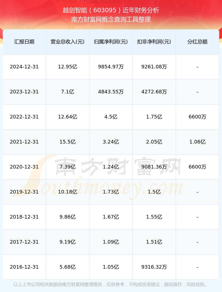Screen dimensions: 222x292
Task: Click the 6600万 dividend in 2022 row
Action: pyautogui.click(x=198, y=117)
